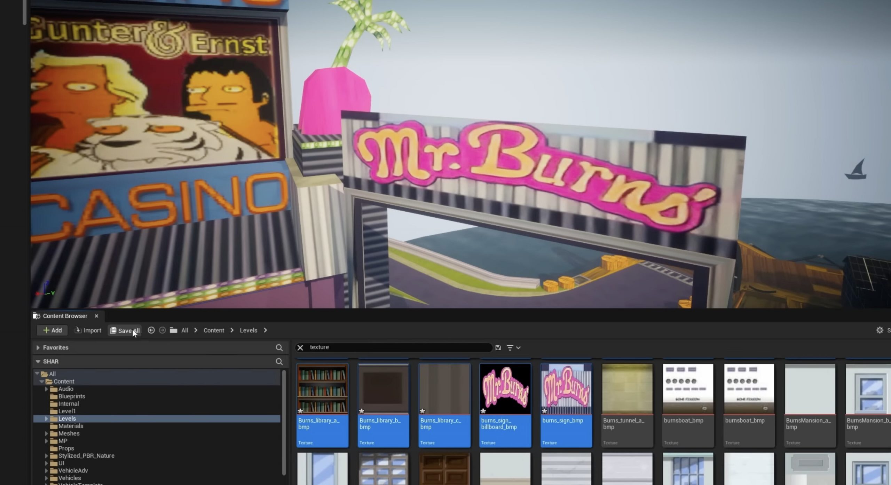
Task: Click the folder tree scrollbar
Action: 284,422
